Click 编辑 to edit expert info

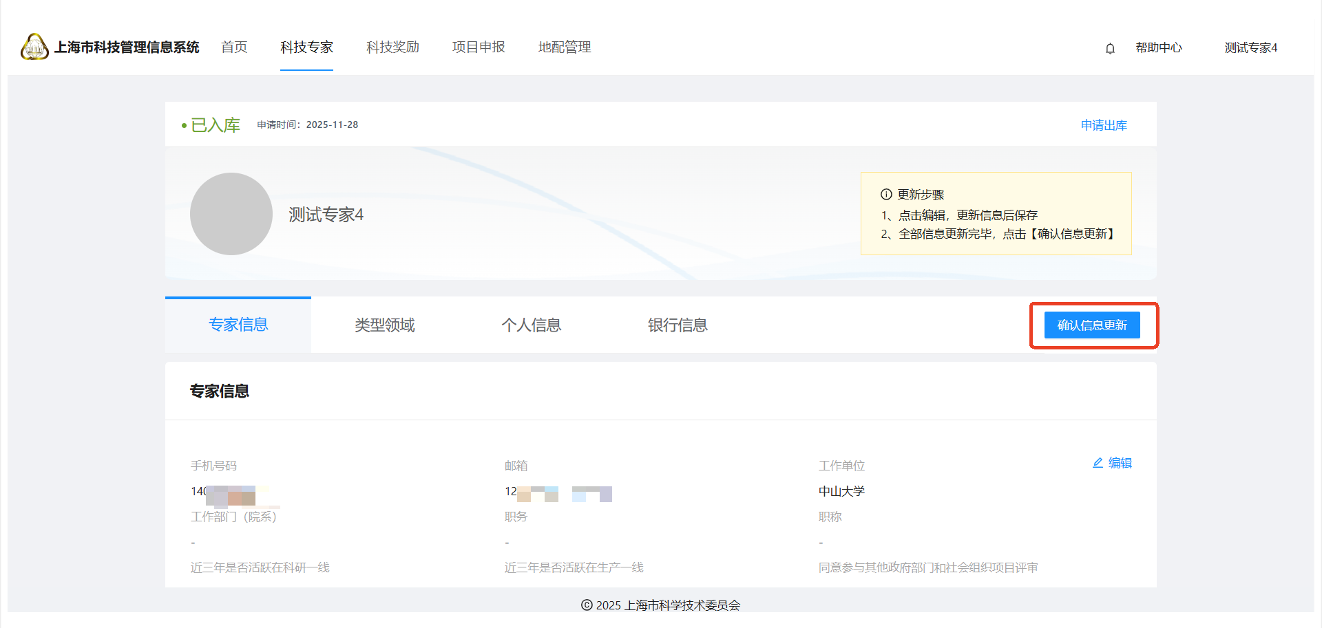pyautogui.click(x=1120, y=463)
